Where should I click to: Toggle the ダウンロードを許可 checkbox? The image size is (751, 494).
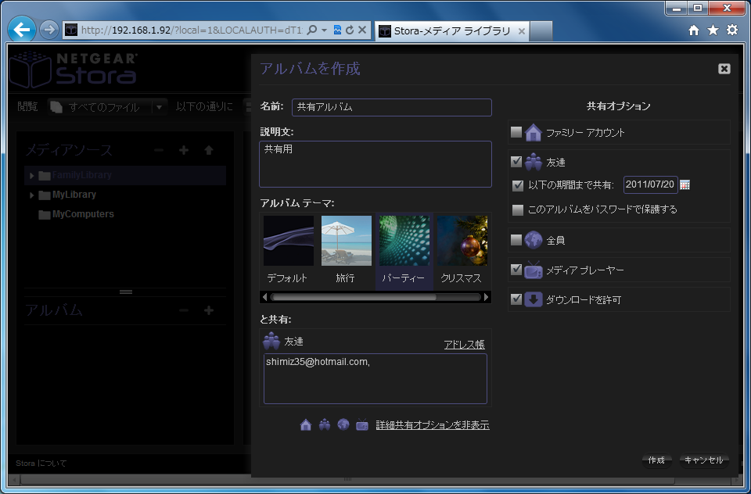pos(516,299)
